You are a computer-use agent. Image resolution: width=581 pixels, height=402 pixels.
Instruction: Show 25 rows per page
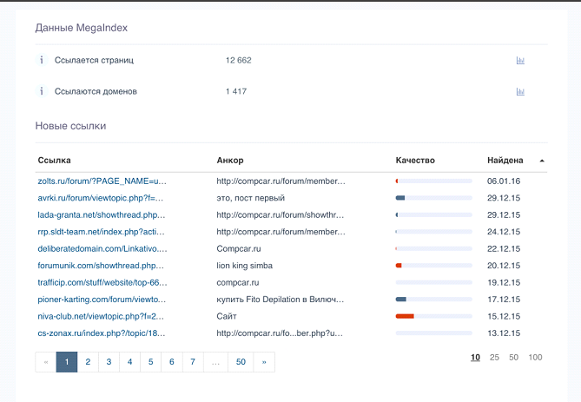(494, 357)
